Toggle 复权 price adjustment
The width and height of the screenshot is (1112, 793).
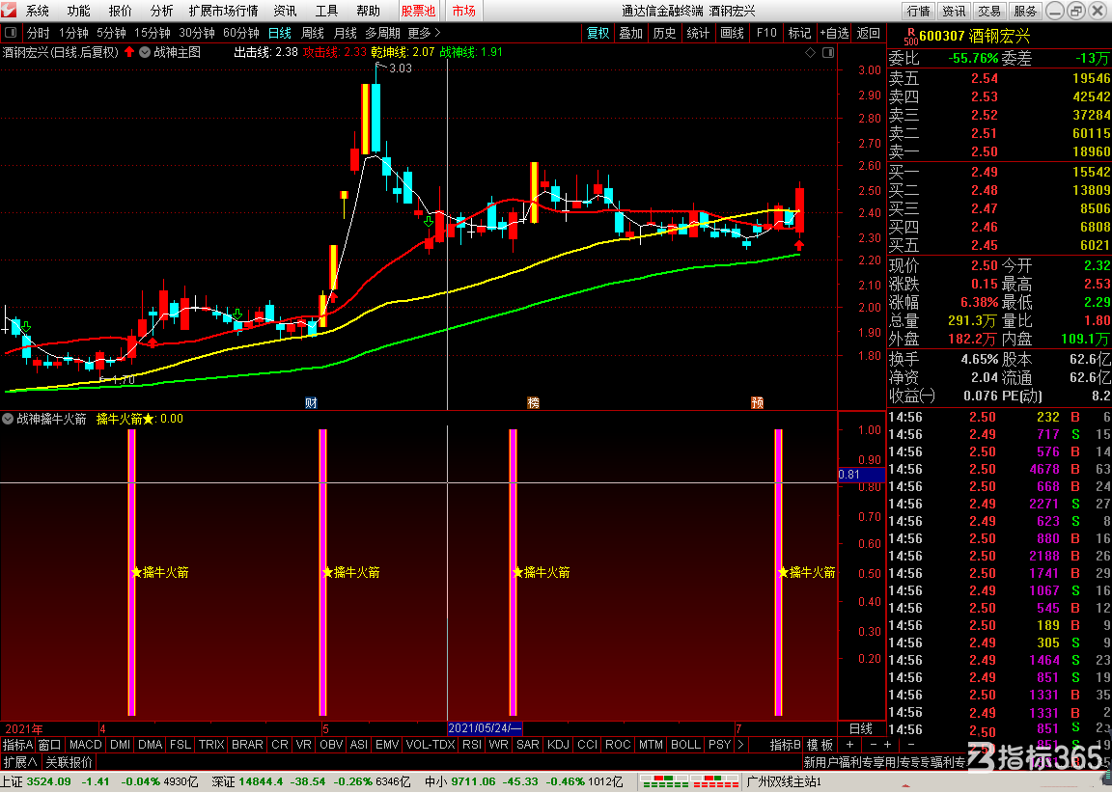pos(598,34)
